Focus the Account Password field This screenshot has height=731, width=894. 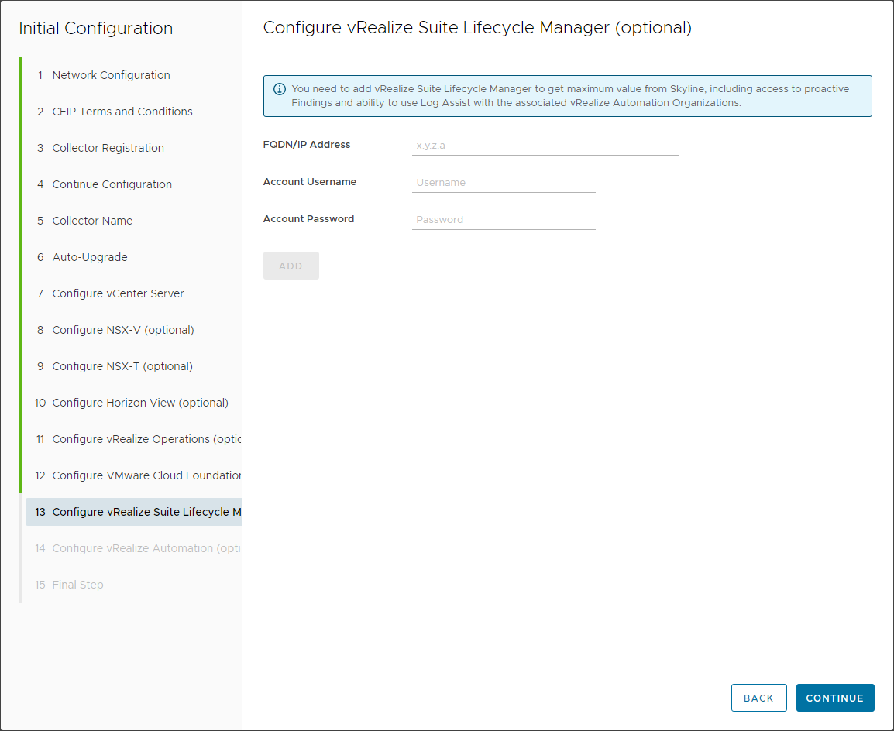coord(504,219)
